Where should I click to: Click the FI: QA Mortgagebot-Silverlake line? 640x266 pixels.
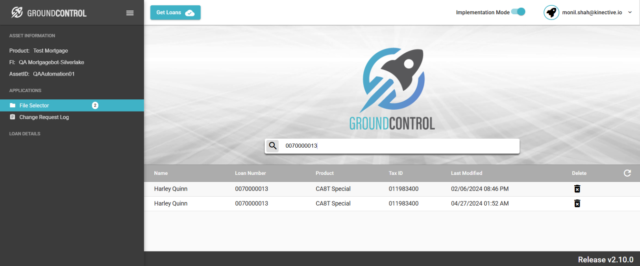tap(47, 62)
